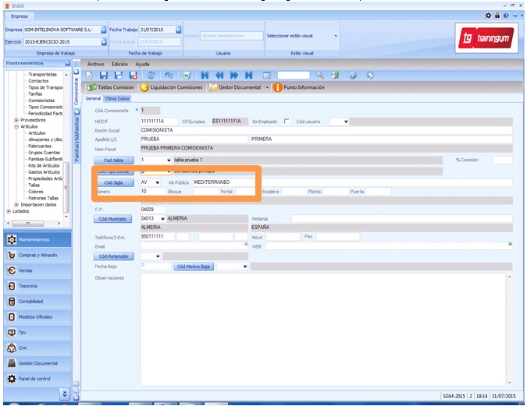Open Contabilidad in the left navigation
The width and height of the screenshot is (527, 406).
(32, 301)
